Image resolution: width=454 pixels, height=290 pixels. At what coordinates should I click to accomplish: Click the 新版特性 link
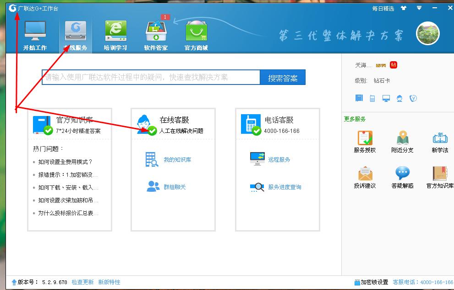(109, 282)
